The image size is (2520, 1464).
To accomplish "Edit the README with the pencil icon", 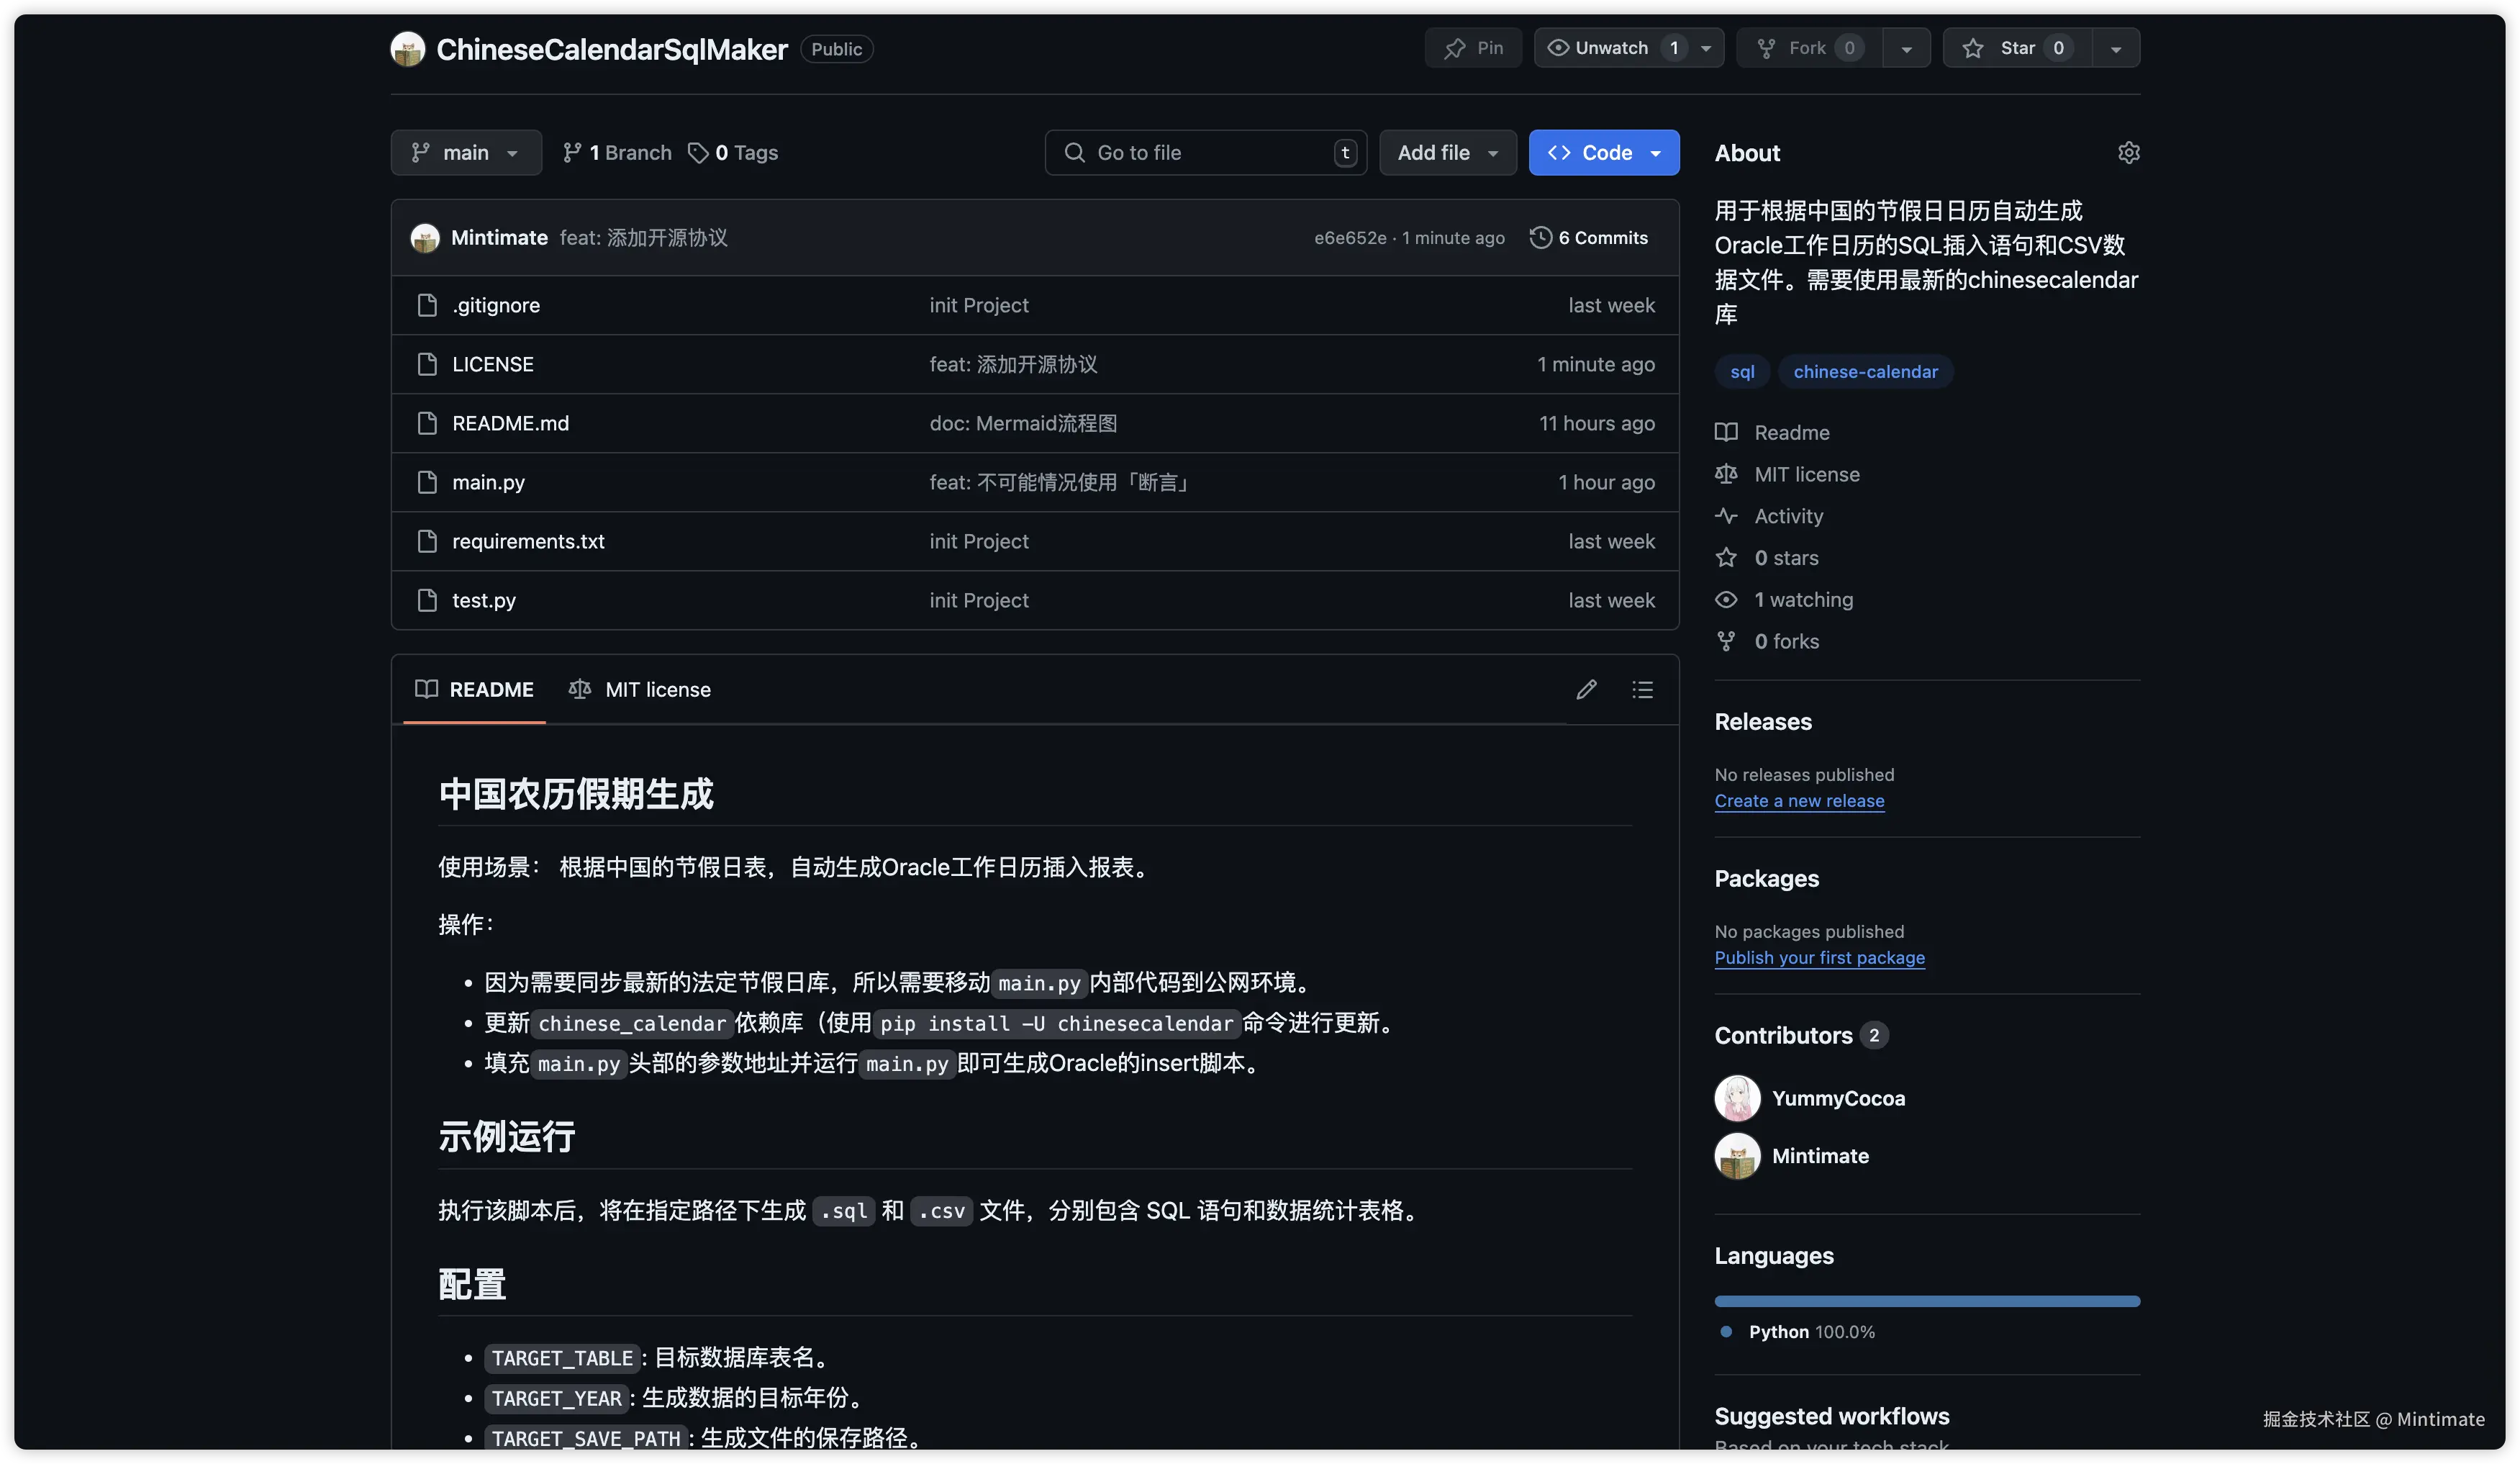I will pyautogui.click(x=1586, y=689).
